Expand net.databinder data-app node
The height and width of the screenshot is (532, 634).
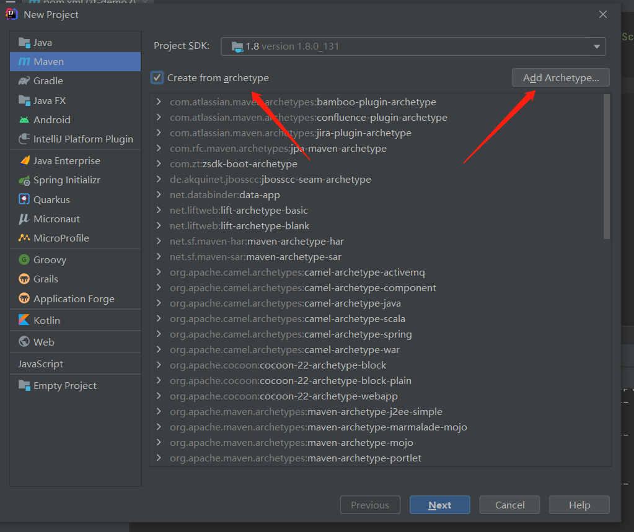point(159,194)
